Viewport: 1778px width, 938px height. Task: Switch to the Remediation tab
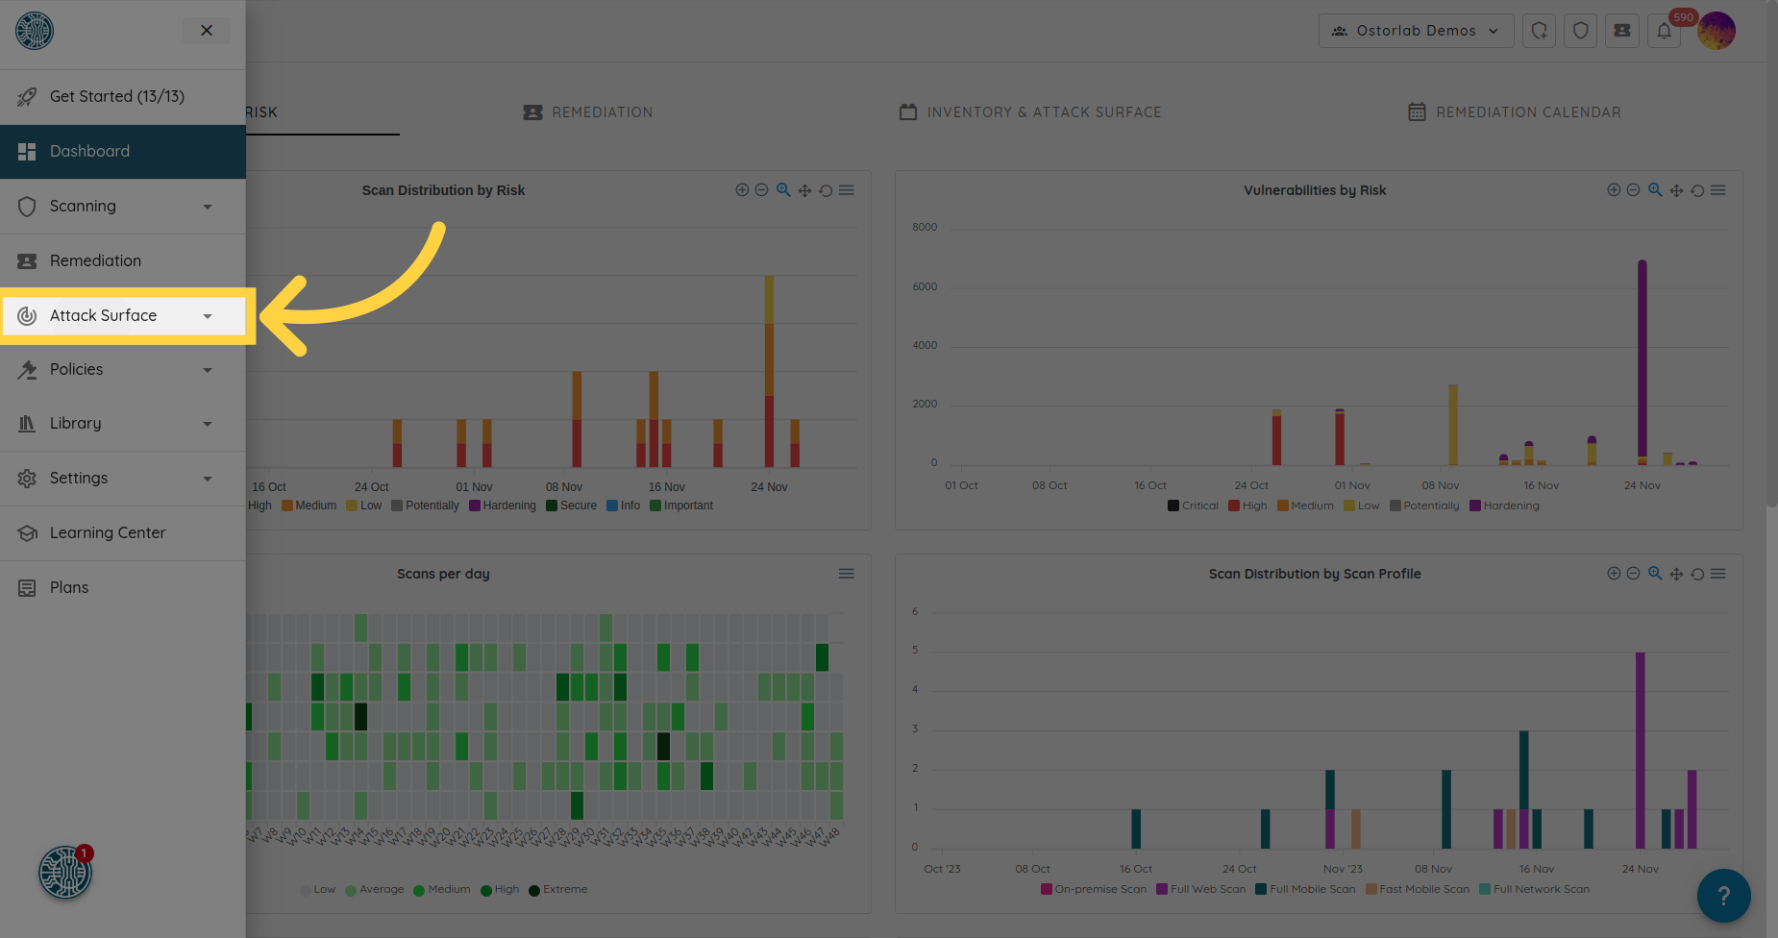(x=588, y=112)
